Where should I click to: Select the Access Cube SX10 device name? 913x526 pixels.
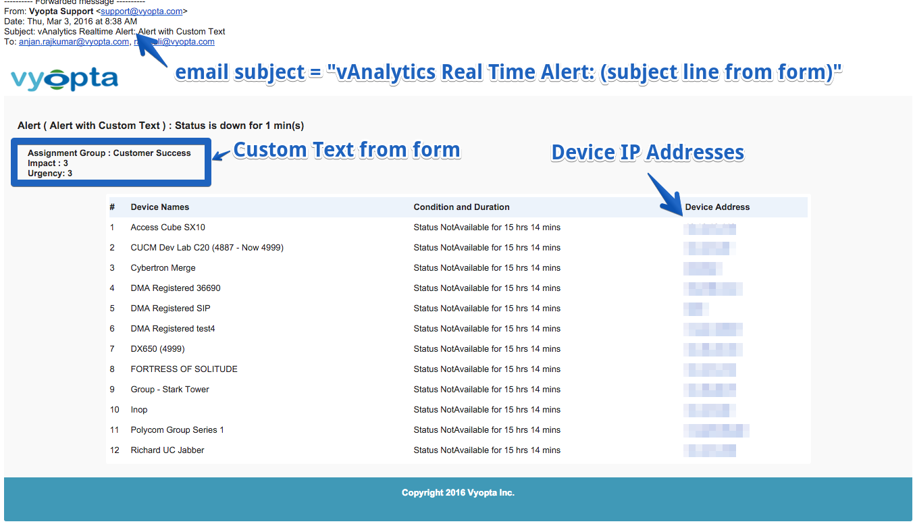[x=168, y=228]
